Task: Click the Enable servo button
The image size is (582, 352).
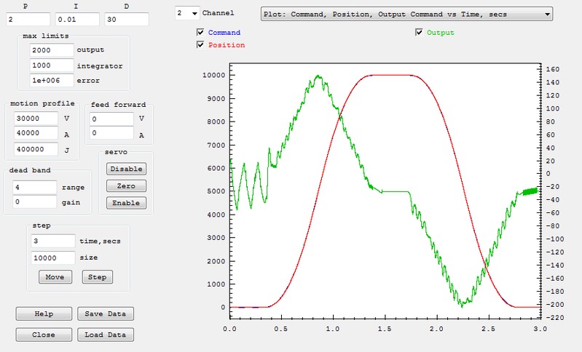Action: pos(126,203)
